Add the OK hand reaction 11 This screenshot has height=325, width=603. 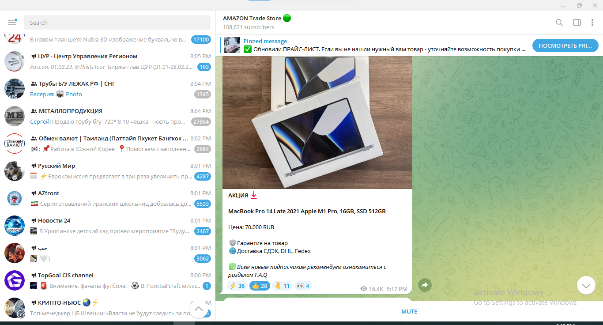pos(282,286)
